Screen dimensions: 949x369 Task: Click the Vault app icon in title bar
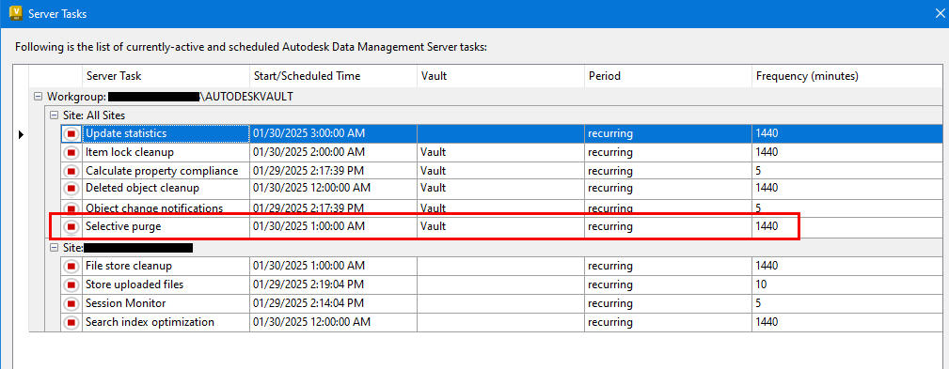[x=16, y=13]
